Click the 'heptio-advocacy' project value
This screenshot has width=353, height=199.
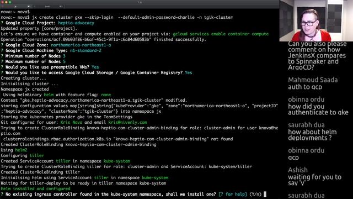click(76, 23)
